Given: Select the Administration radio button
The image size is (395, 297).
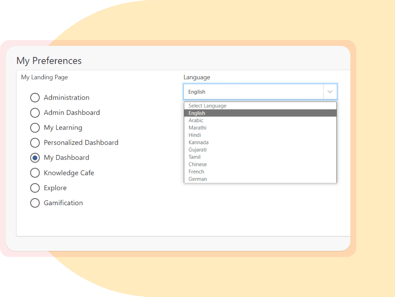Looking at the screenshot, I should pos(35,97).
